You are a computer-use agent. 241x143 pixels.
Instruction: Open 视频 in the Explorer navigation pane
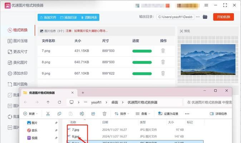point(32,138)
